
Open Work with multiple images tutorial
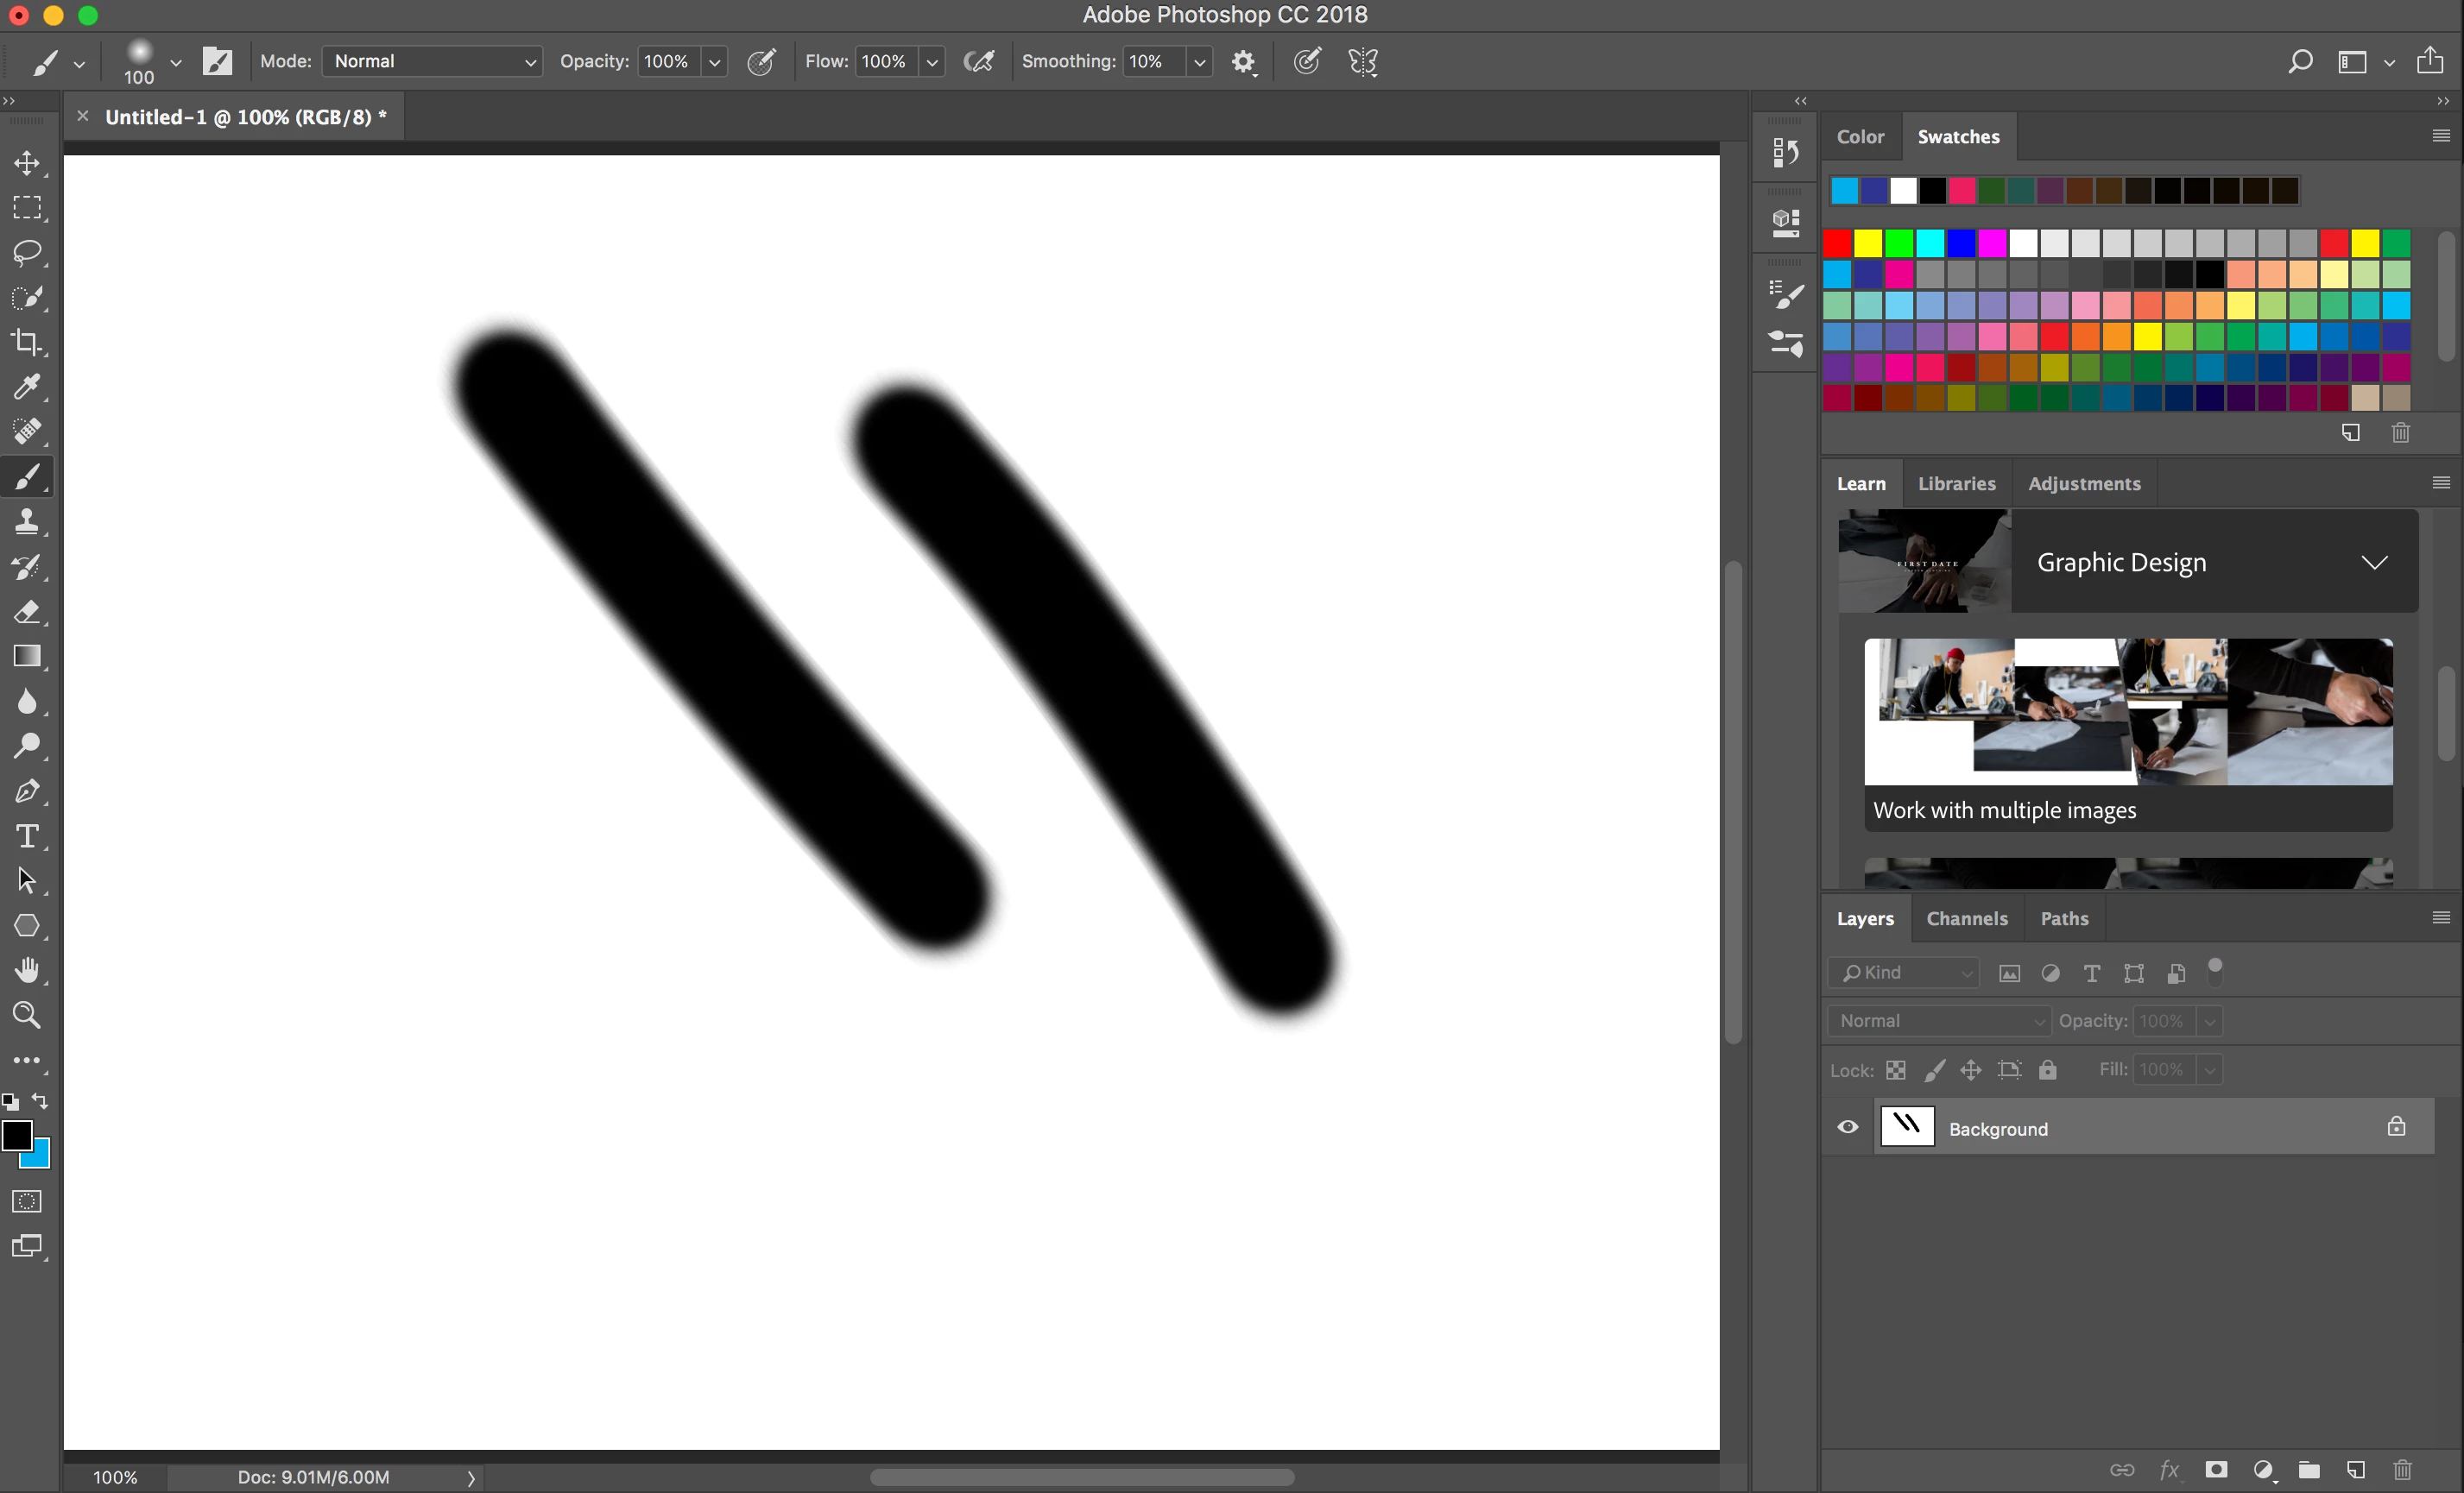click(2127, 734)
